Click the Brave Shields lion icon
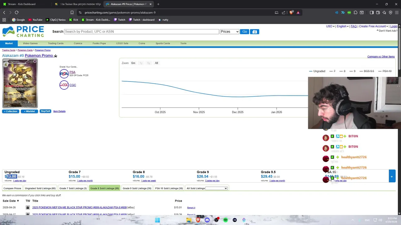 (291, 12)
